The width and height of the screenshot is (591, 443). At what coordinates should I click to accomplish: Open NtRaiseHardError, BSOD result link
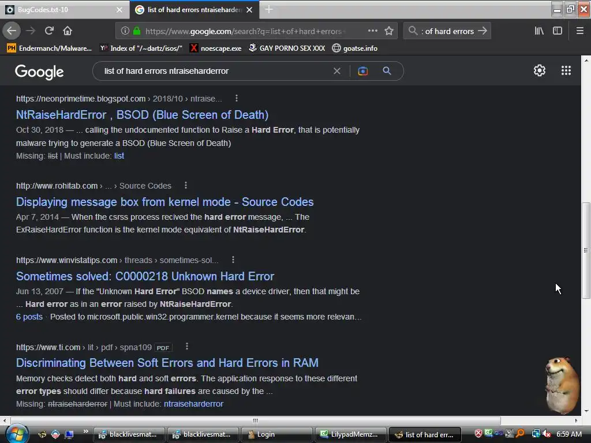coord(142,115)
